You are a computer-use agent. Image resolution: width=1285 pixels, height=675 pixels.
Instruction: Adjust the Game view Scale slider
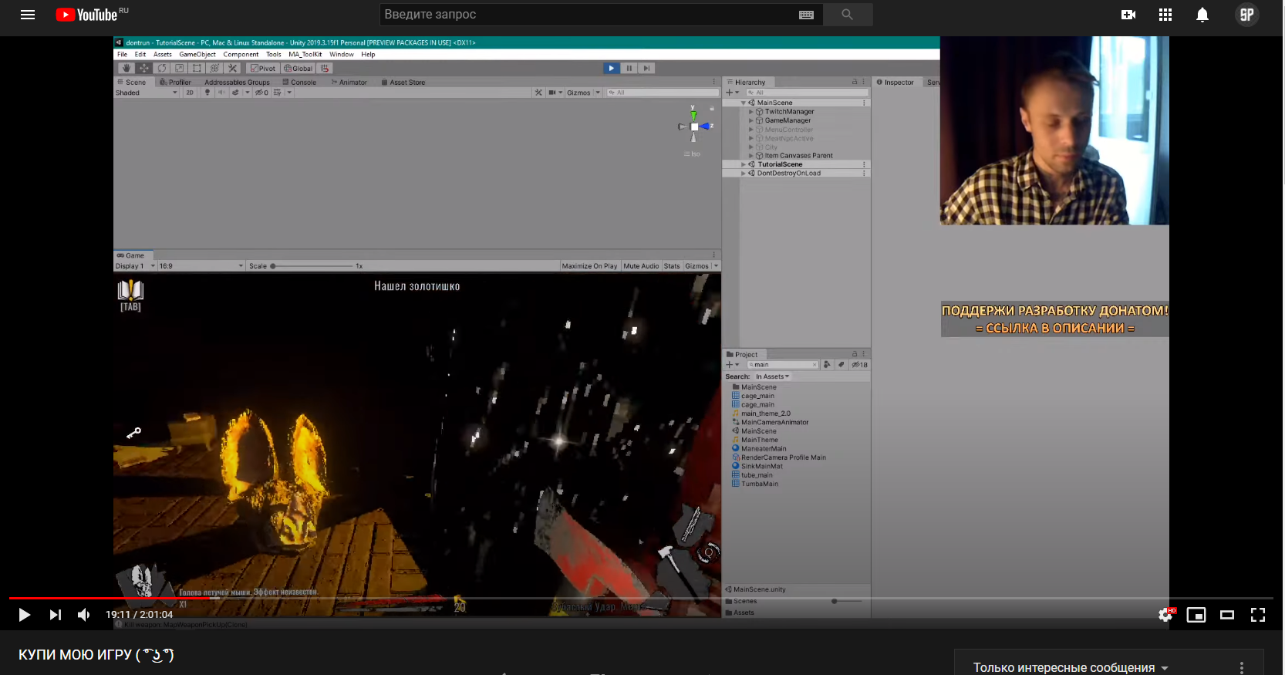pyautogui.click(x=312, y=266)
